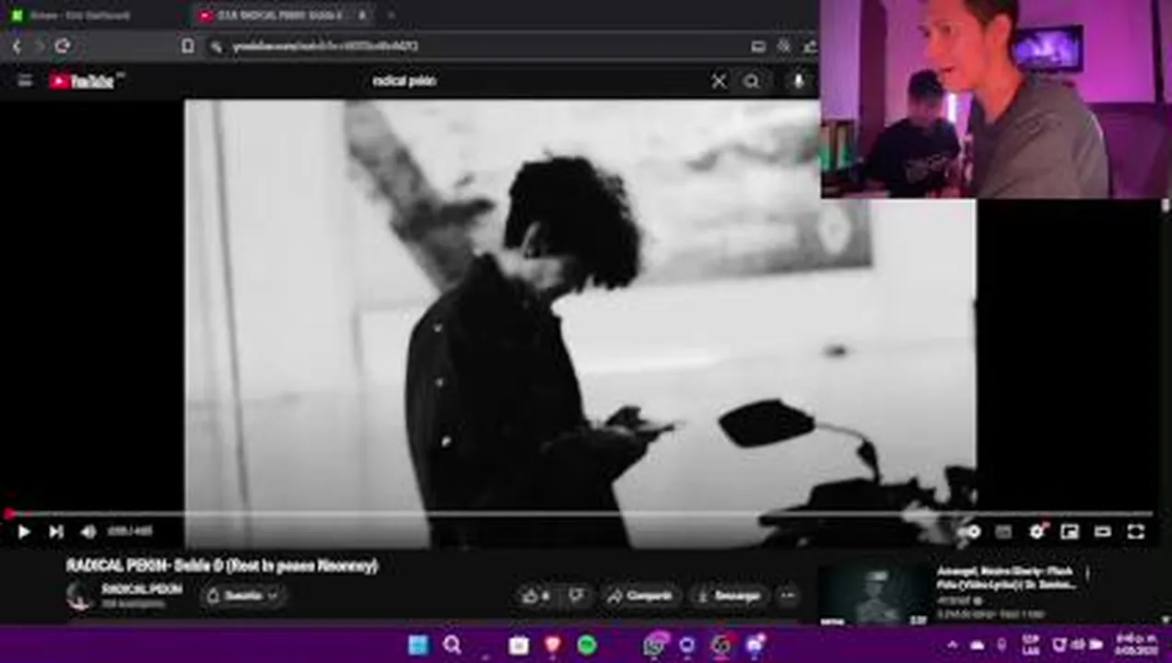Click the Compartir share button

641,596
